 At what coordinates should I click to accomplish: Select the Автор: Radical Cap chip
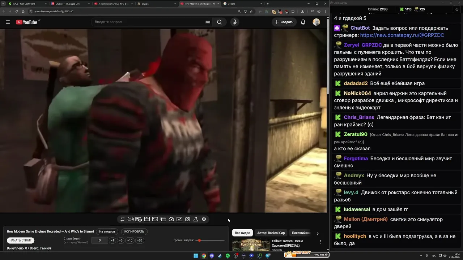click(x=271, y=233)
